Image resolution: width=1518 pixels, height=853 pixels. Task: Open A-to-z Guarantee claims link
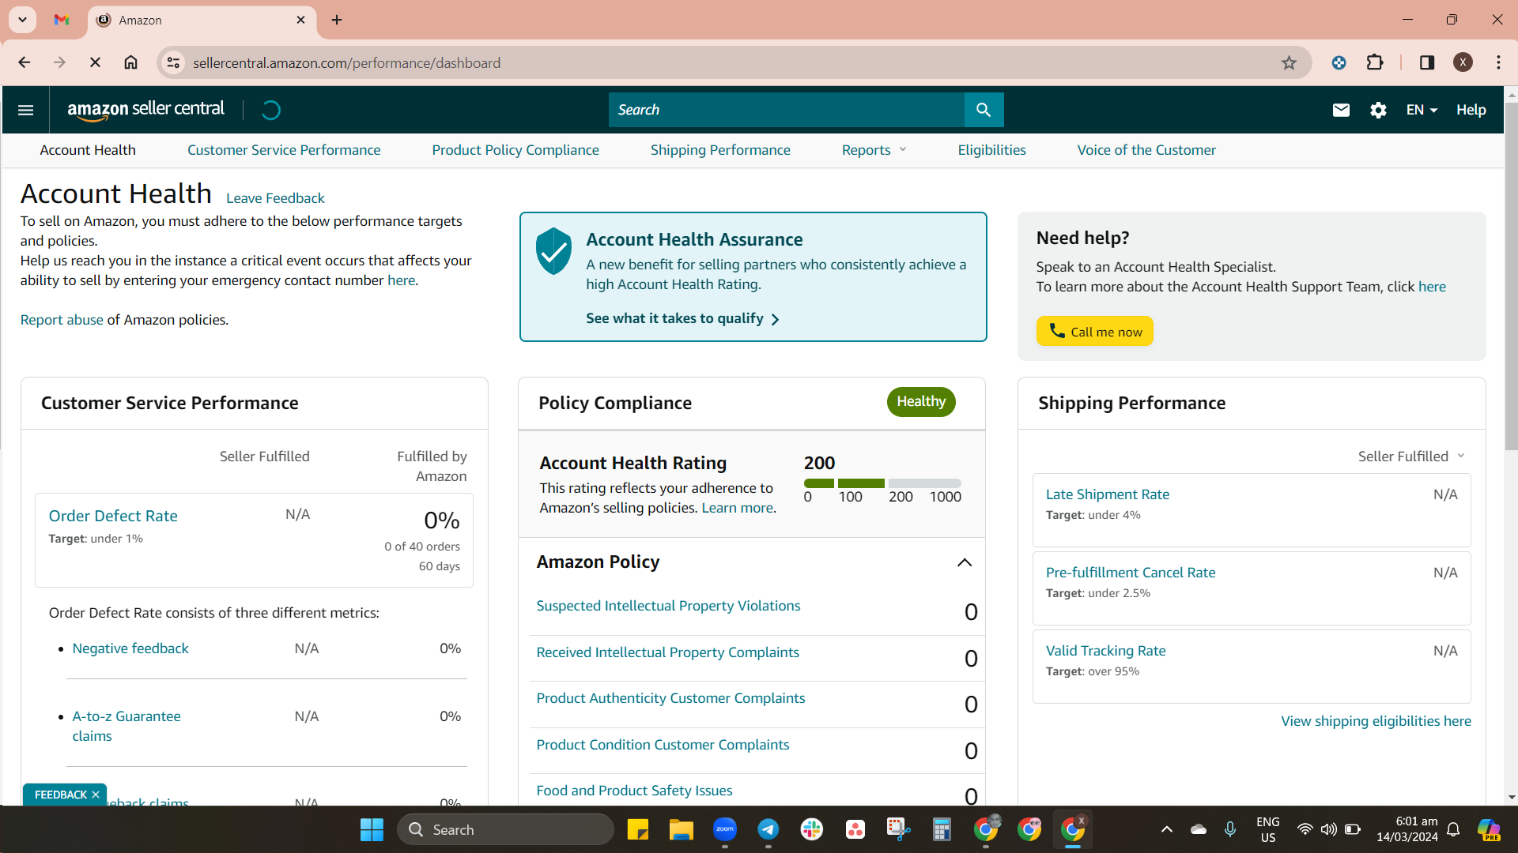pyautogui.click(x=126, y=726)
